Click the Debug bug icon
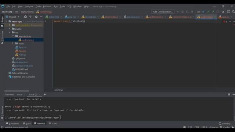 [x=182, y=12]
